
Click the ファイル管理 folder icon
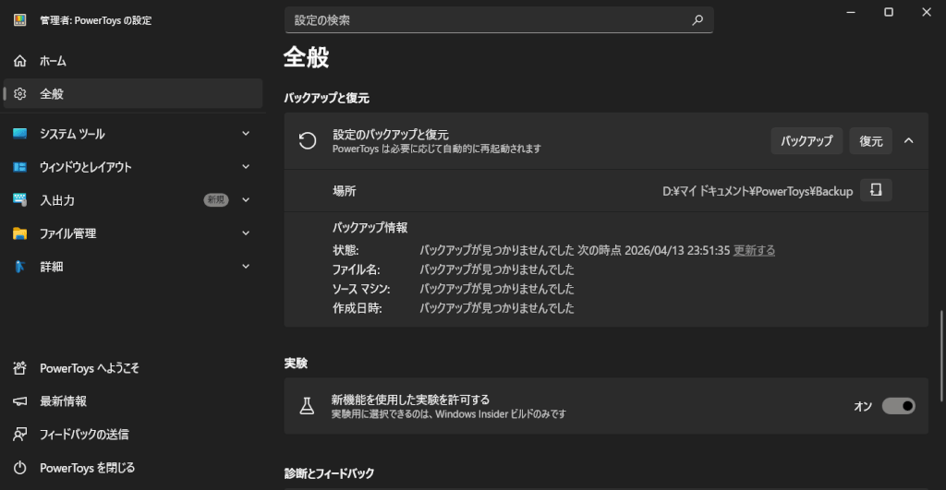click(x=20, y=233)
